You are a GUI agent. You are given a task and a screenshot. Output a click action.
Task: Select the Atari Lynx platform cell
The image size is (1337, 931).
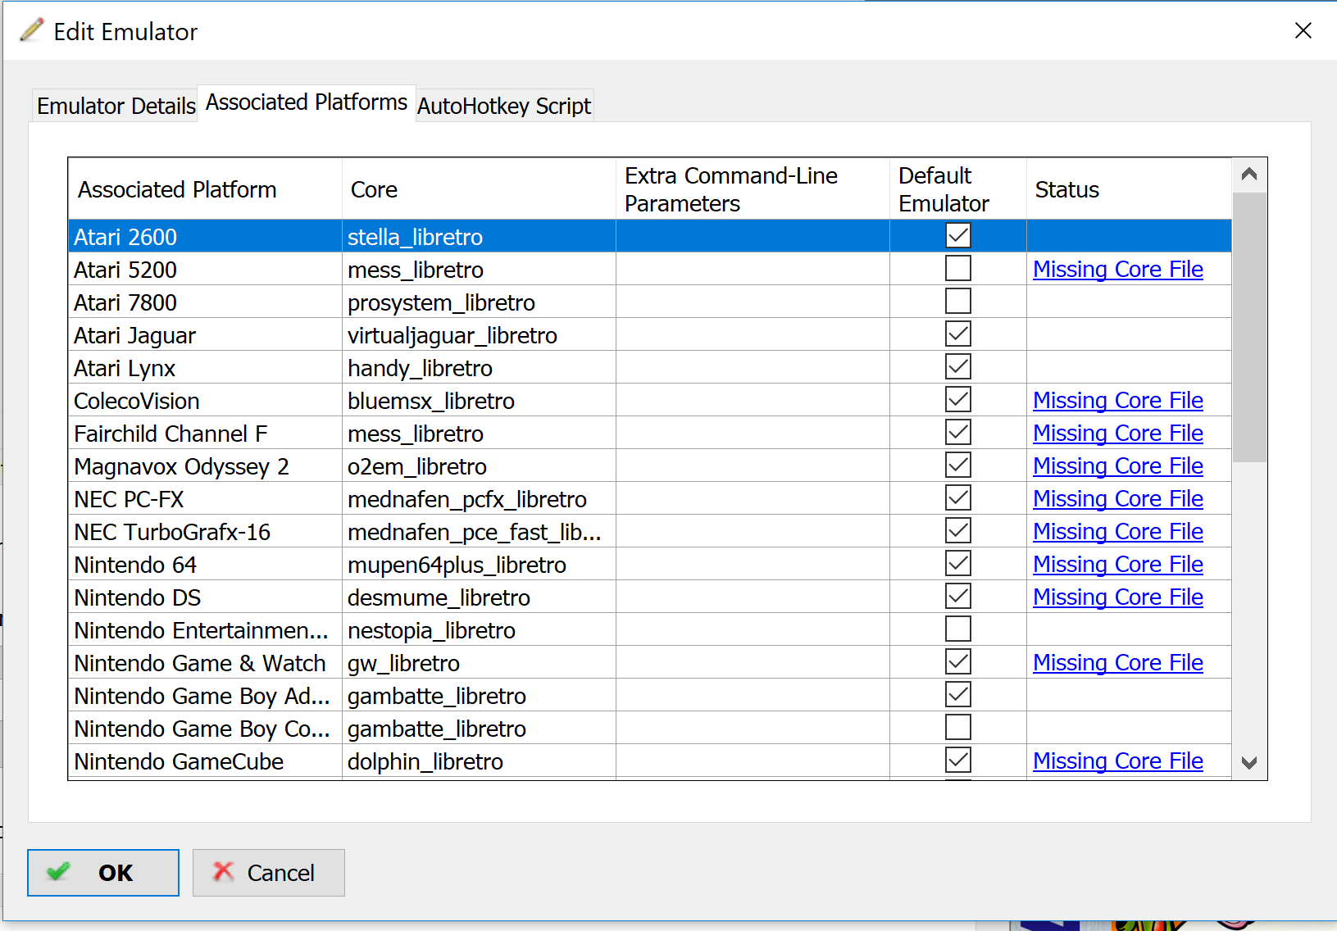pos(205,368)
